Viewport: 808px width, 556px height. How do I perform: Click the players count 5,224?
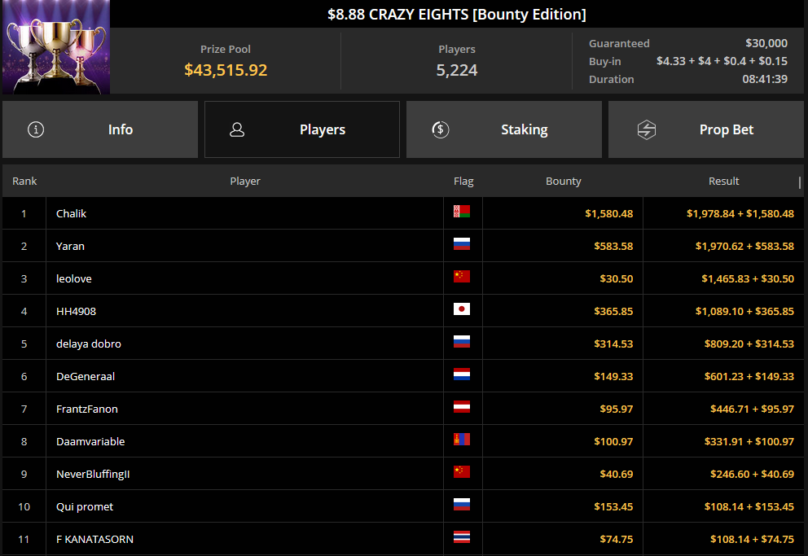[x=457, y=70]
